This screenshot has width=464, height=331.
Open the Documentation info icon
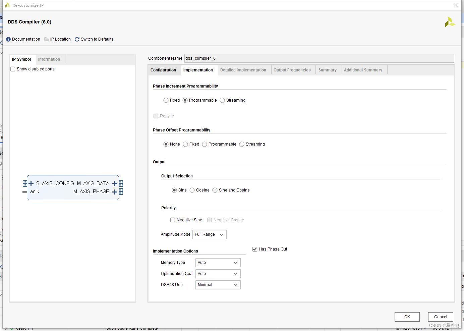tap(8, 39)
